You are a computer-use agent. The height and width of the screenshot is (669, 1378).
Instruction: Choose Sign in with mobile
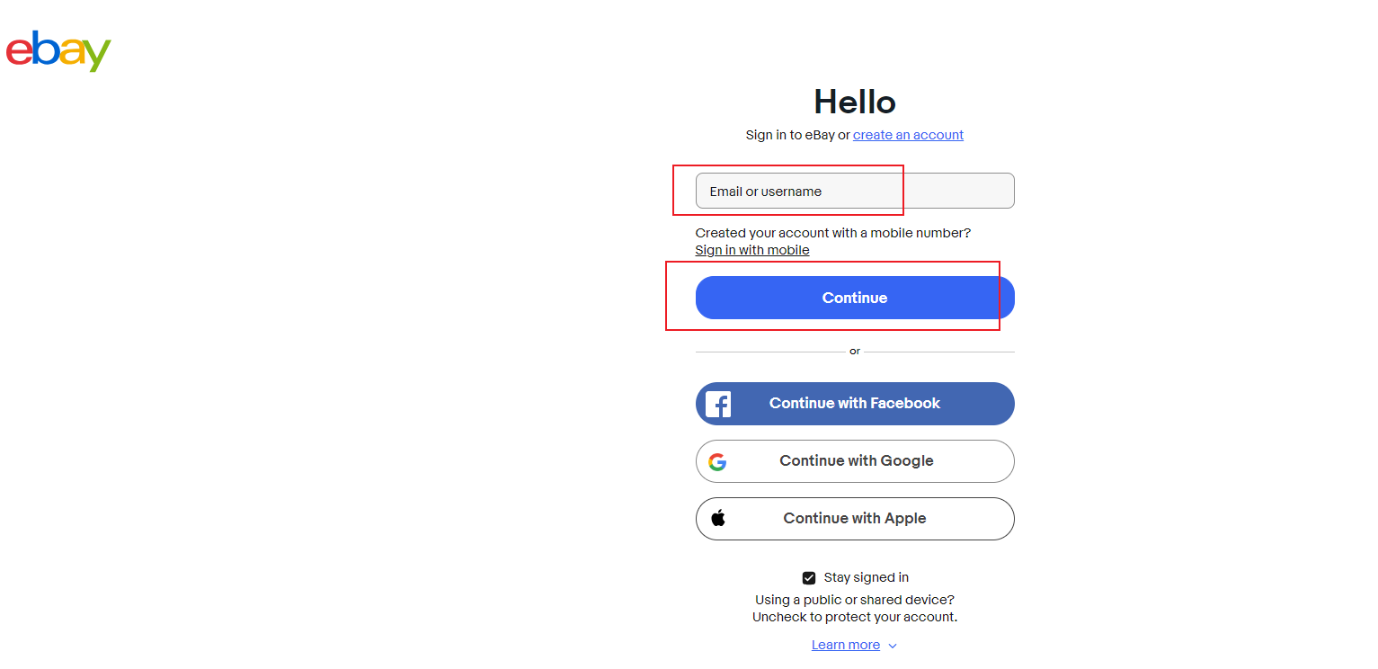coord(752,250)
